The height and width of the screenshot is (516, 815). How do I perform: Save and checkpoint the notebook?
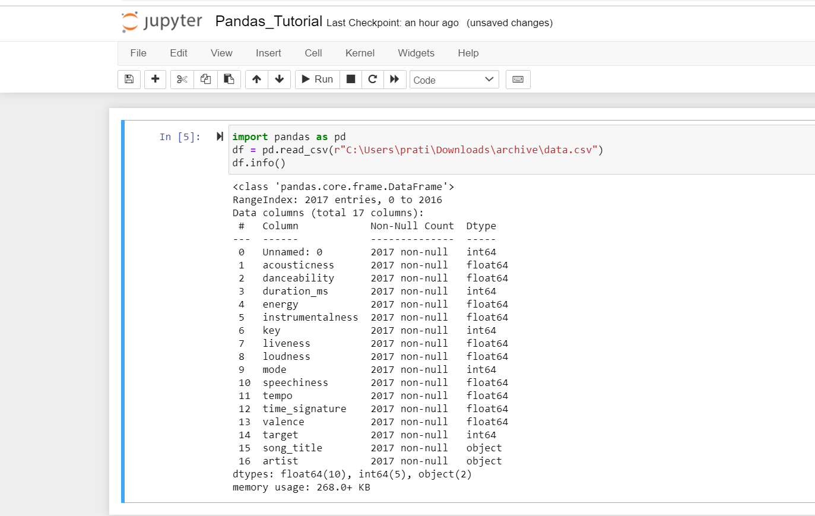coord(129,79)
